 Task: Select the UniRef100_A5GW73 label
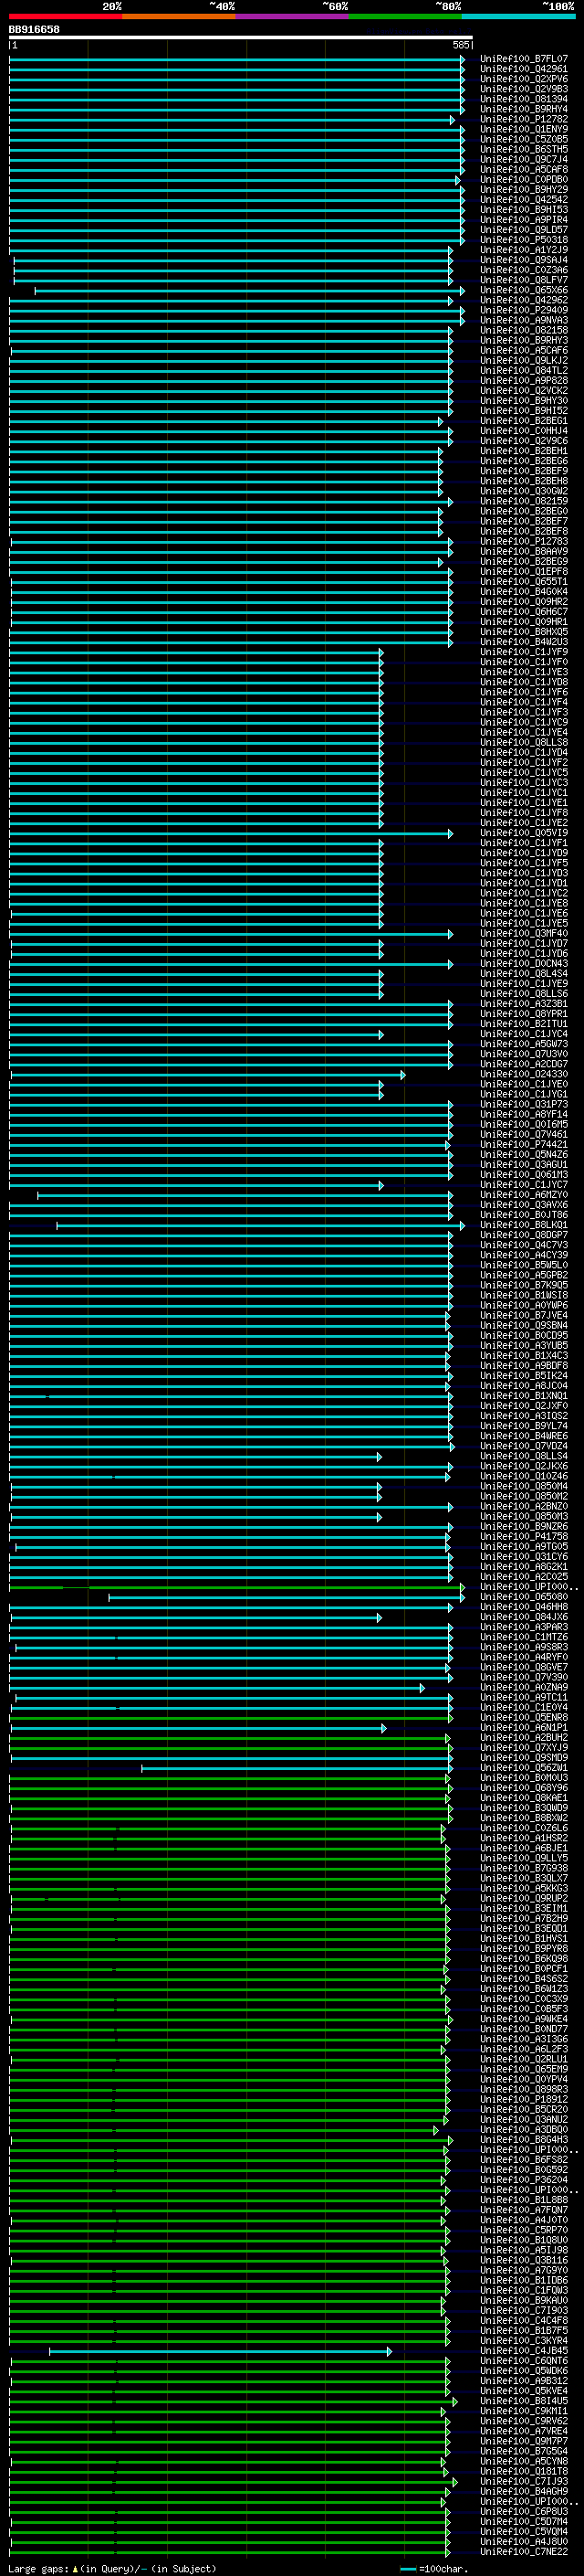point(523,1044)
